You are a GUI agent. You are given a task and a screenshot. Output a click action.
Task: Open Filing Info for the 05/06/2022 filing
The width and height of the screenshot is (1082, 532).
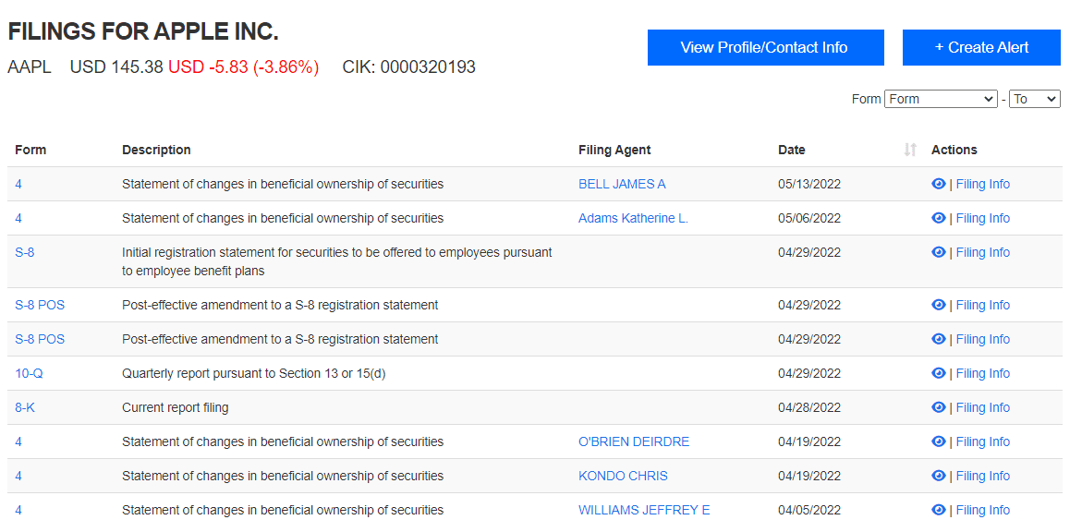tap(982, 218)
